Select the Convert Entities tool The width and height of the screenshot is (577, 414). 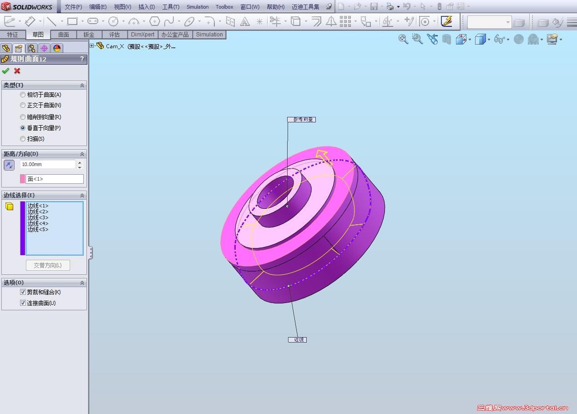coord(296,21)
